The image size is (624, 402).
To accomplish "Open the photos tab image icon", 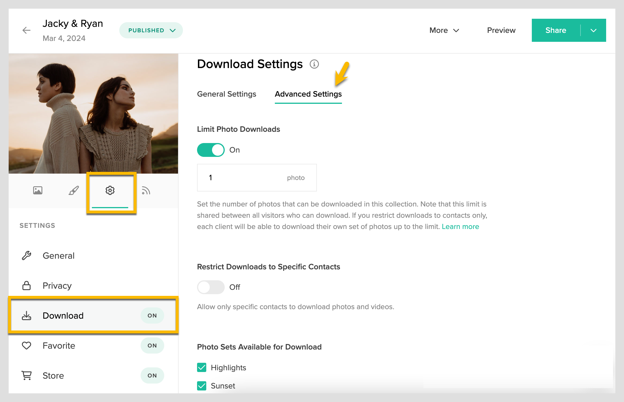I will (x=38, y=190).
